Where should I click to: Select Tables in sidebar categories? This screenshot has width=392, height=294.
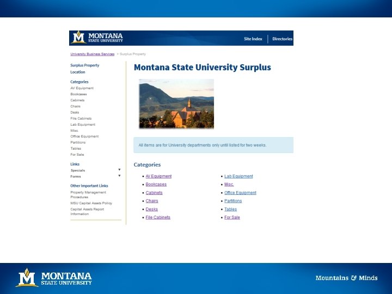coord(76,148)
